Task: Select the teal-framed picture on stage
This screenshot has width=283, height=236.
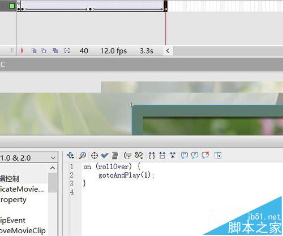Action: (207, 120)
